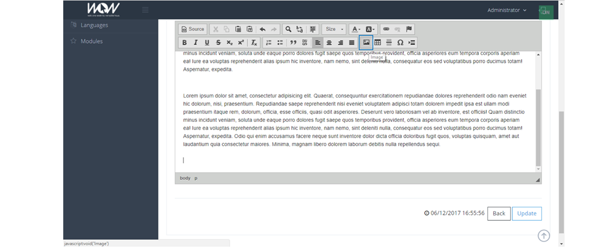Click the editor's vertical scrollbar thumb

pos(538,127)
